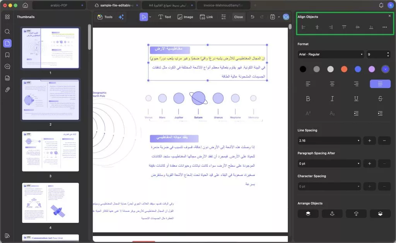
Task: Select the Link tool
Action: coord(206,17)
